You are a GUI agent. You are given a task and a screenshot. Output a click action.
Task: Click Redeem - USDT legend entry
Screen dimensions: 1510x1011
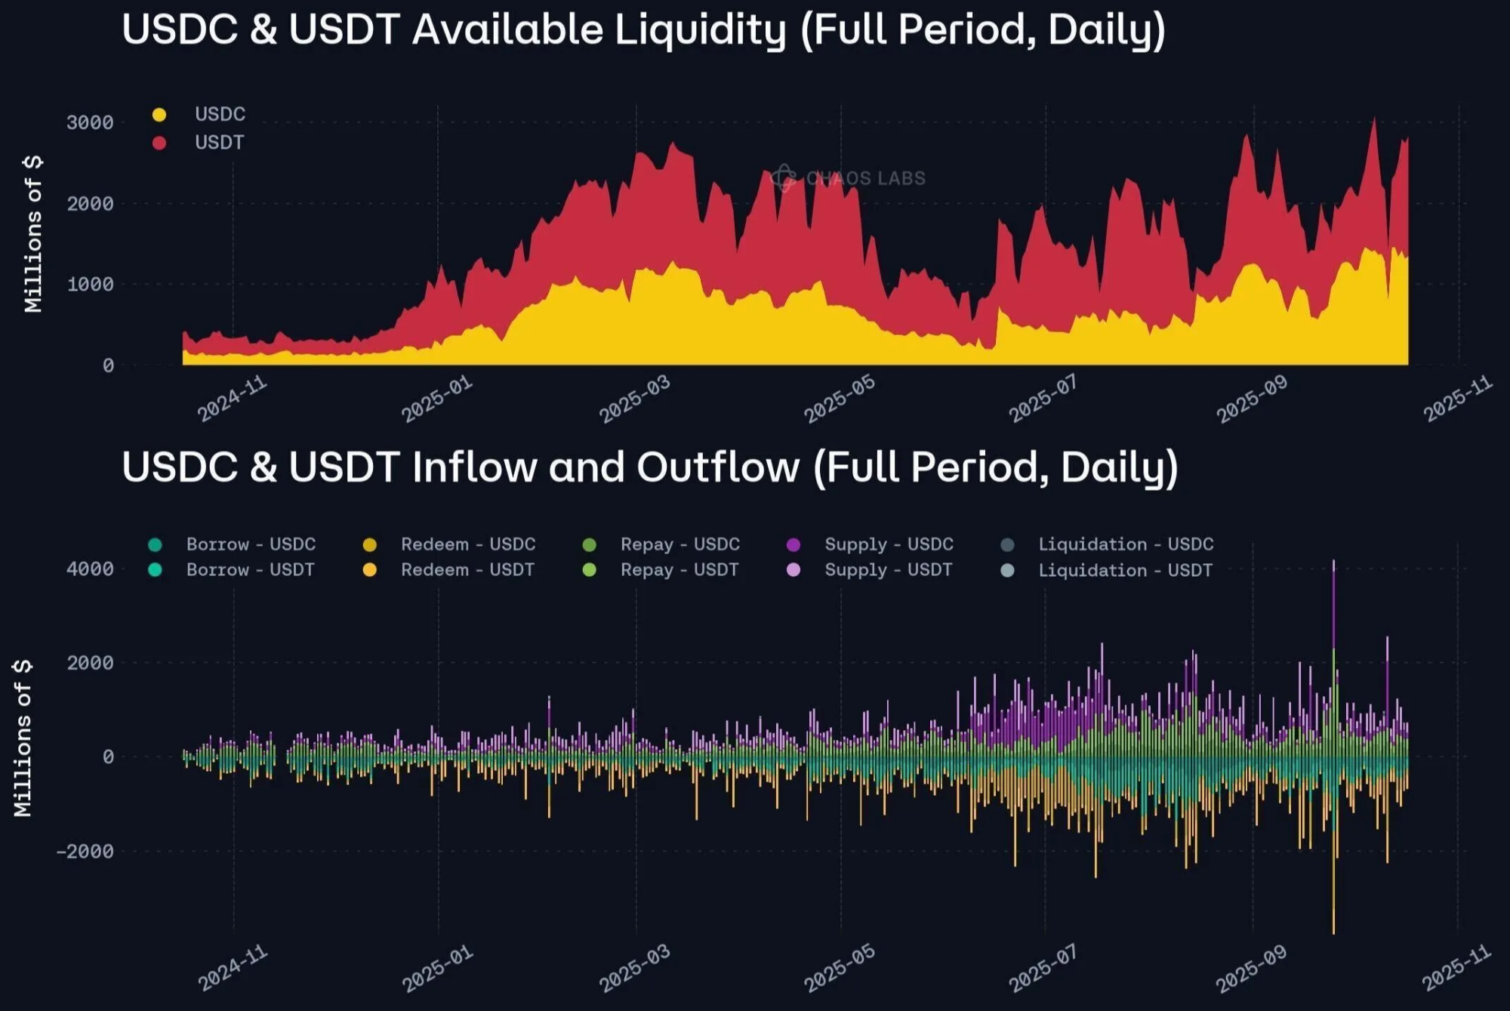pyautogui.click(x=467, y=570)
